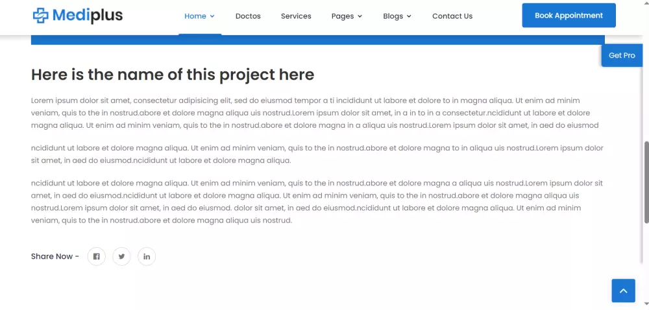Open the Services menu item
Screen dimensions: 649x310
pos(296,16)
